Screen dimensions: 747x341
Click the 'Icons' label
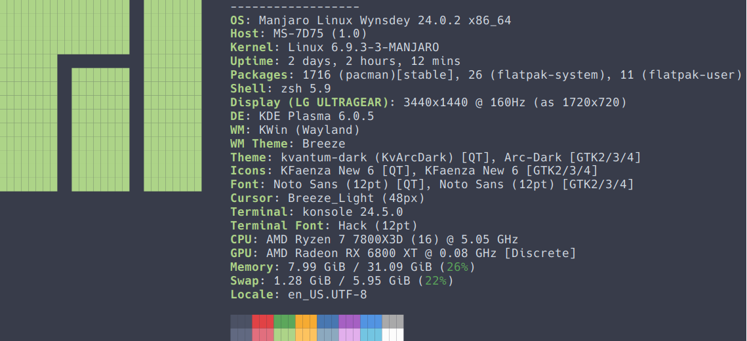click(x=248, y=170)
